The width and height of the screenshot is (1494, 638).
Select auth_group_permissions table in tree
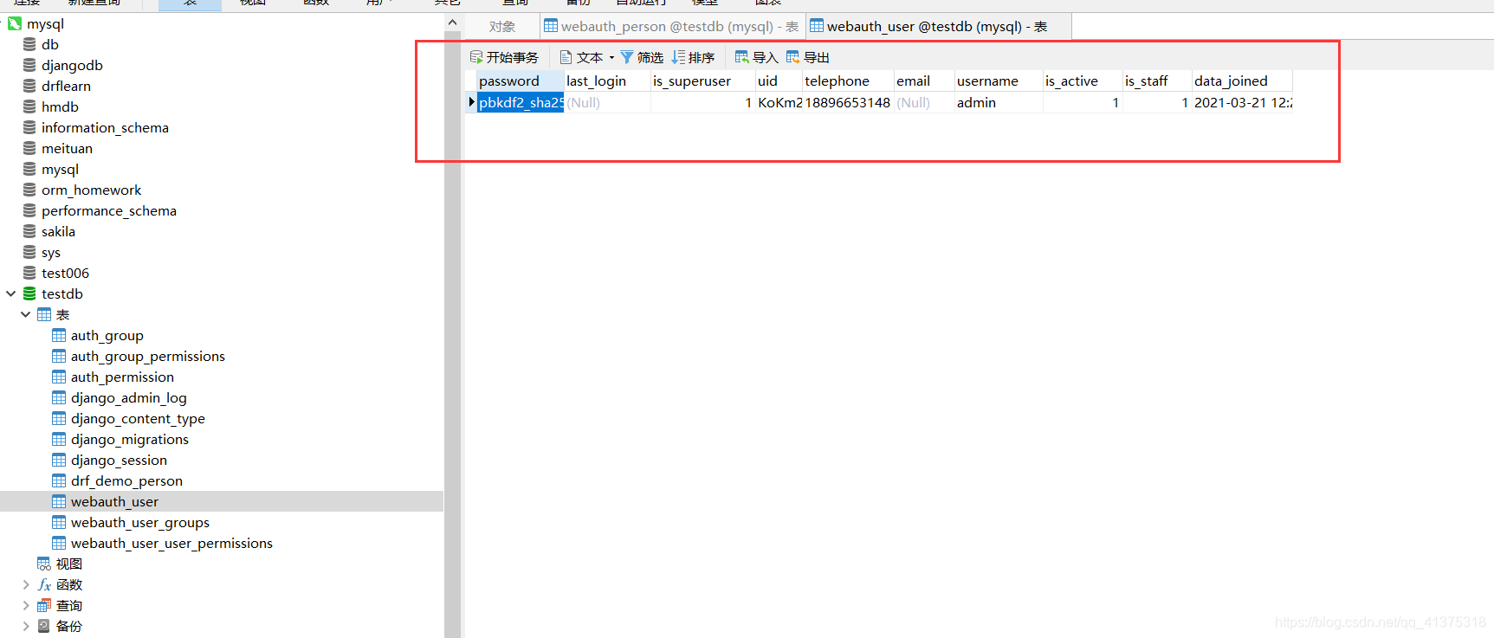148,356
